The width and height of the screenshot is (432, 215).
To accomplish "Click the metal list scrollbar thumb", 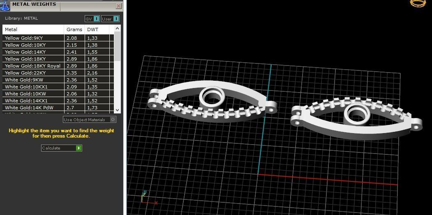I will (x=118, y=46).
